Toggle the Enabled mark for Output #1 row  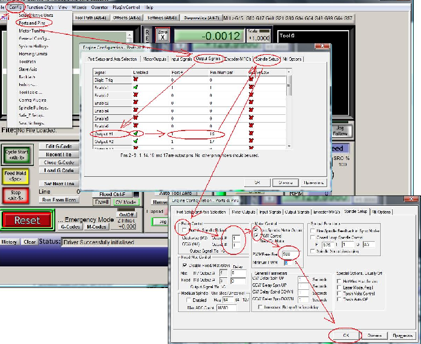(135, 133)
